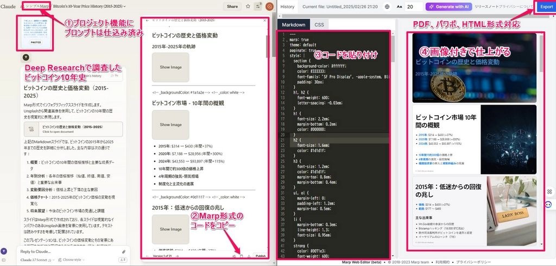The width and height of the screenshot is (556, 266).
Task: Click the Share button in Claude
Action: pyautogui.click(x=232, y=7)
